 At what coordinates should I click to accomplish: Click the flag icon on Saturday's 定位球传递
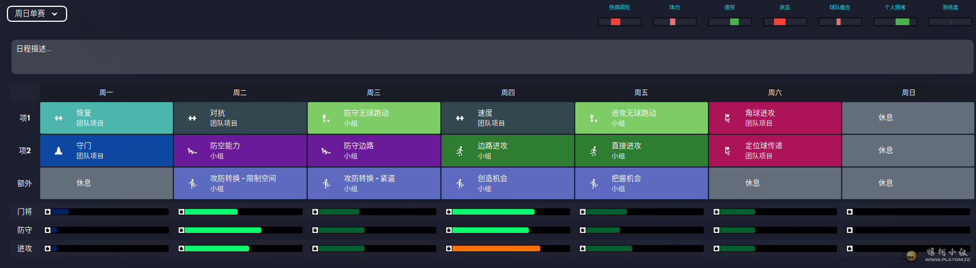(x=727, y=151)
